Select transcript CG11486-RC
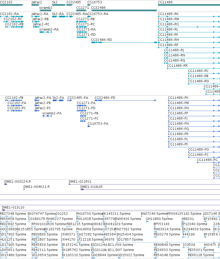The width and height of the screenshot is (220, 259). 198,71
